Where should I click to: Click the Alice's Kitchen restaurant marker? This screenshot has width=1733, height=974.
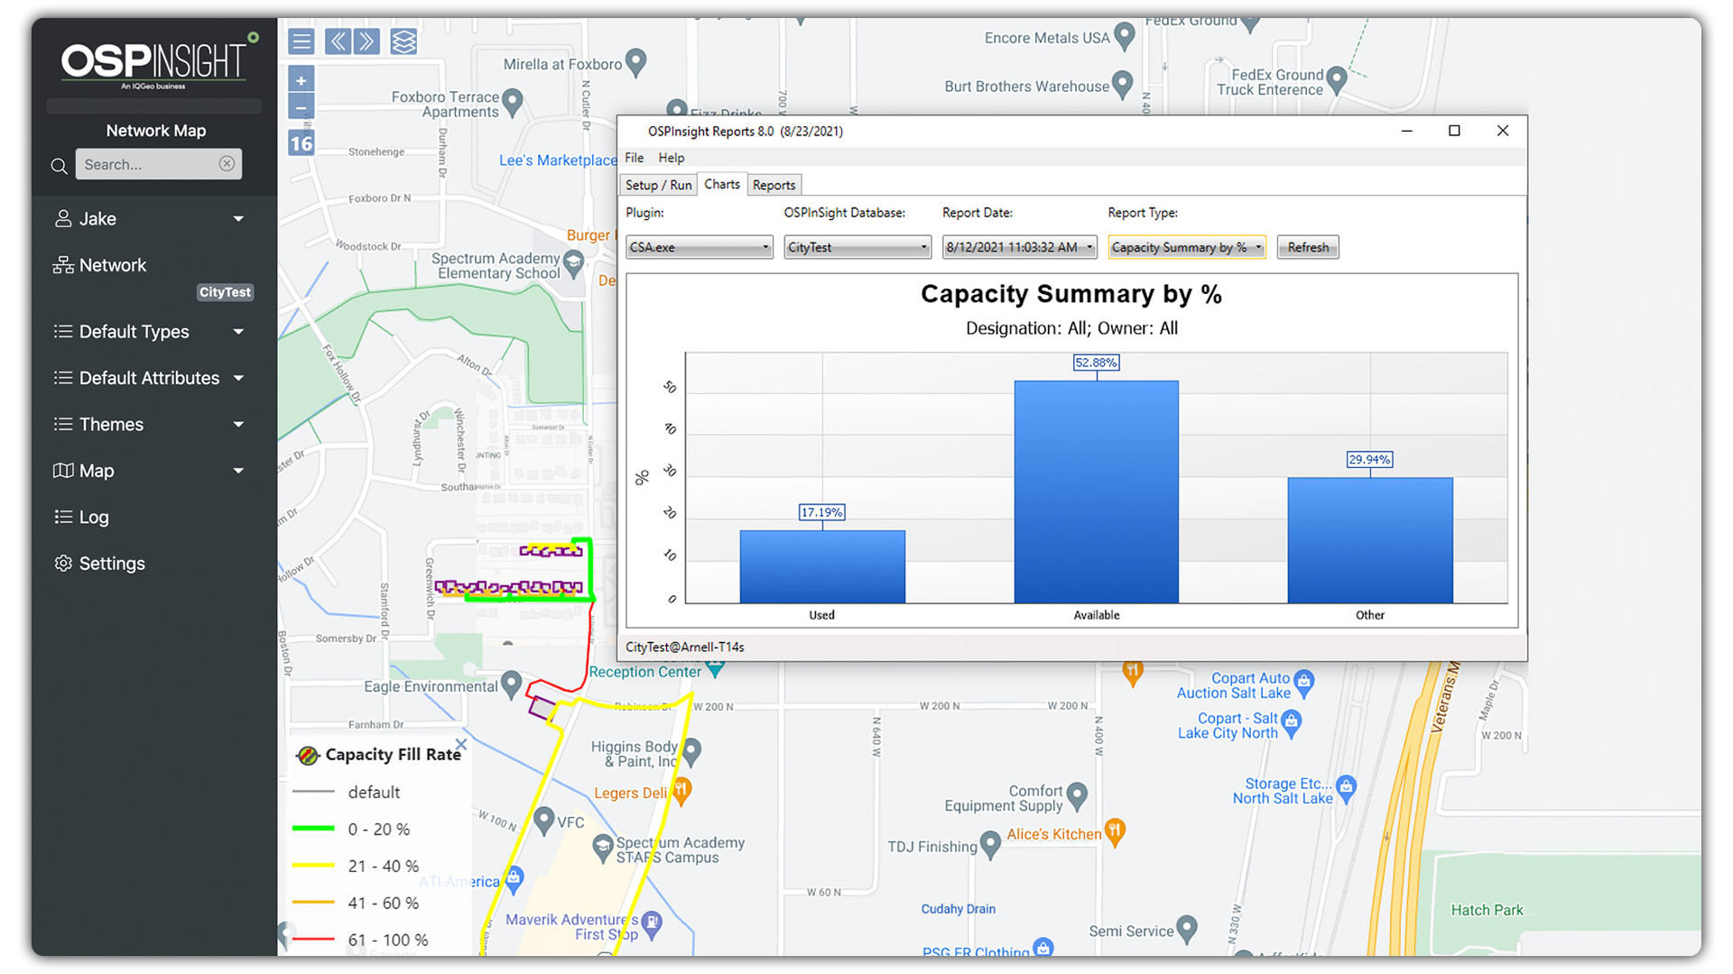point(1115,831)
